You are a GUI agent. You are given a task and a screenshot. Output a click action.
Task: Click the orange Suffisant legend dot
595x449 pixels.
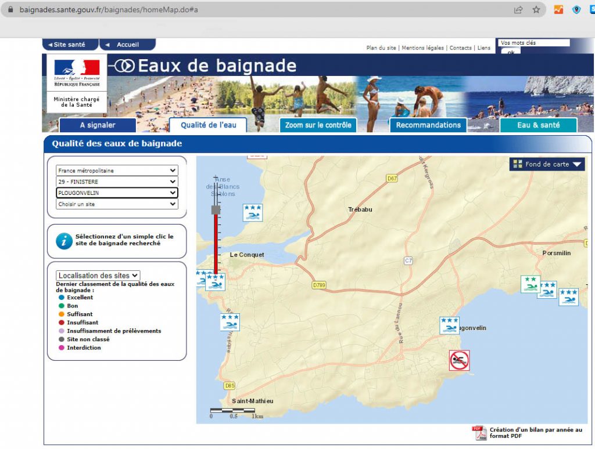tap(62, 314)
